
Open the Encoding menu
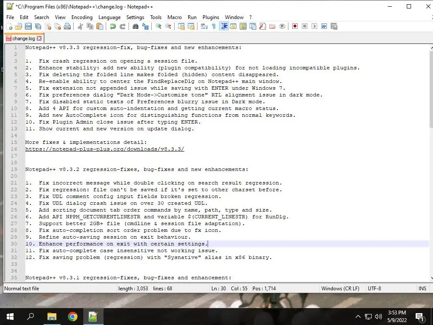click(x=82, y=17)
